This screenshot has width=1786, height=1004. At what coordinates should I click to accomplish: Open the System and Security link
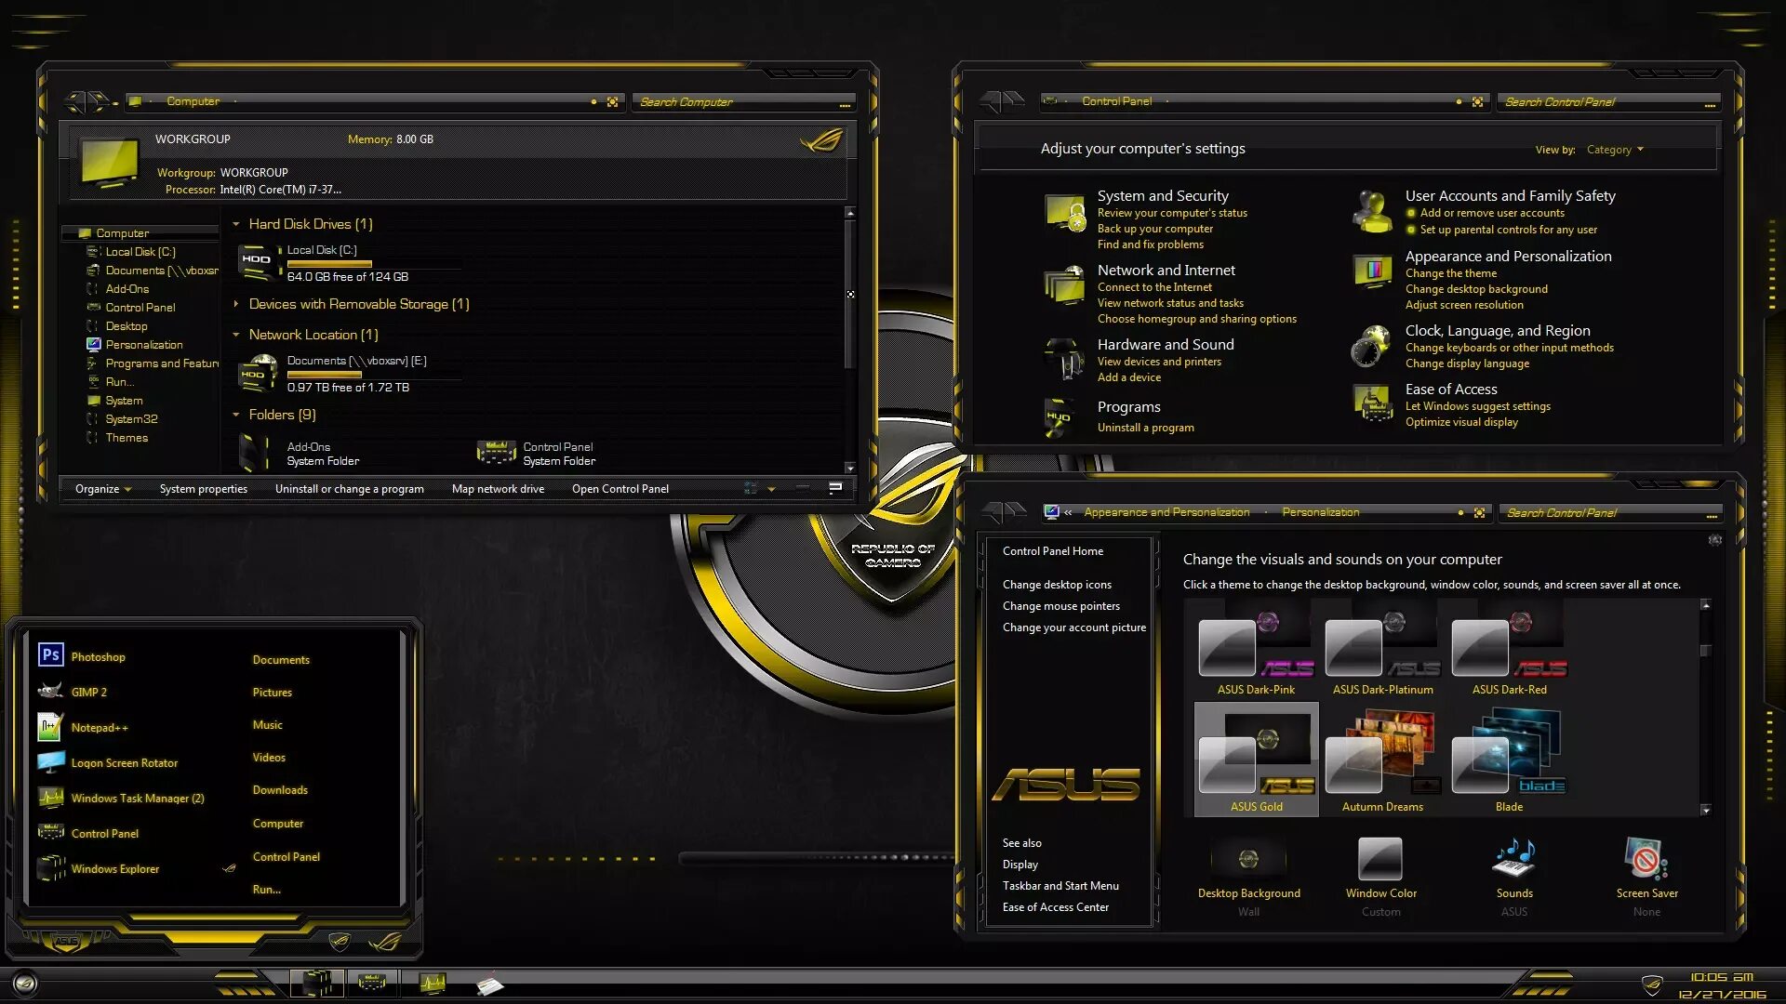click(x=1162, y=196)
